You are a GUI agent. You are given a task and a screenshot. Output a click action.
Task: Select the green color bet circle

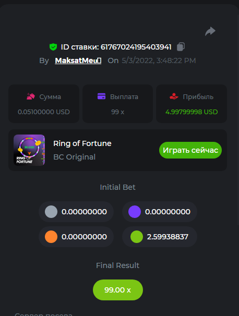click(137, 237)
